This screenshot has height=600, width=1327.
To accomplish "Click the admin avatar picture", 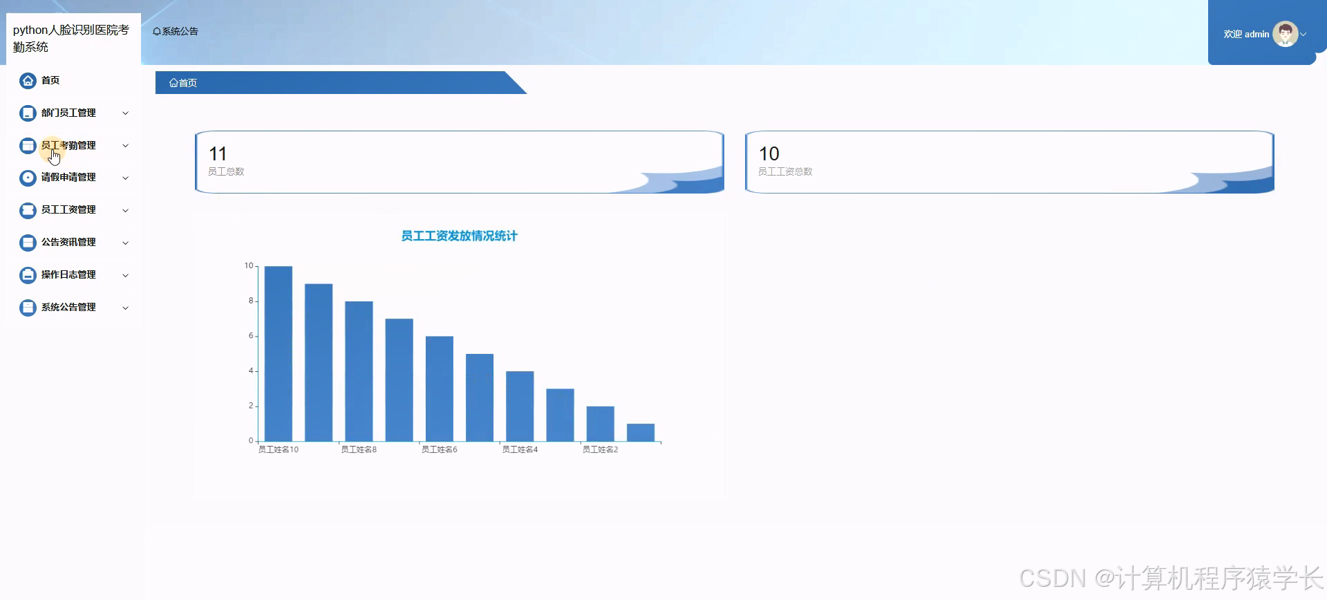I will click(x=1285, y=34).
